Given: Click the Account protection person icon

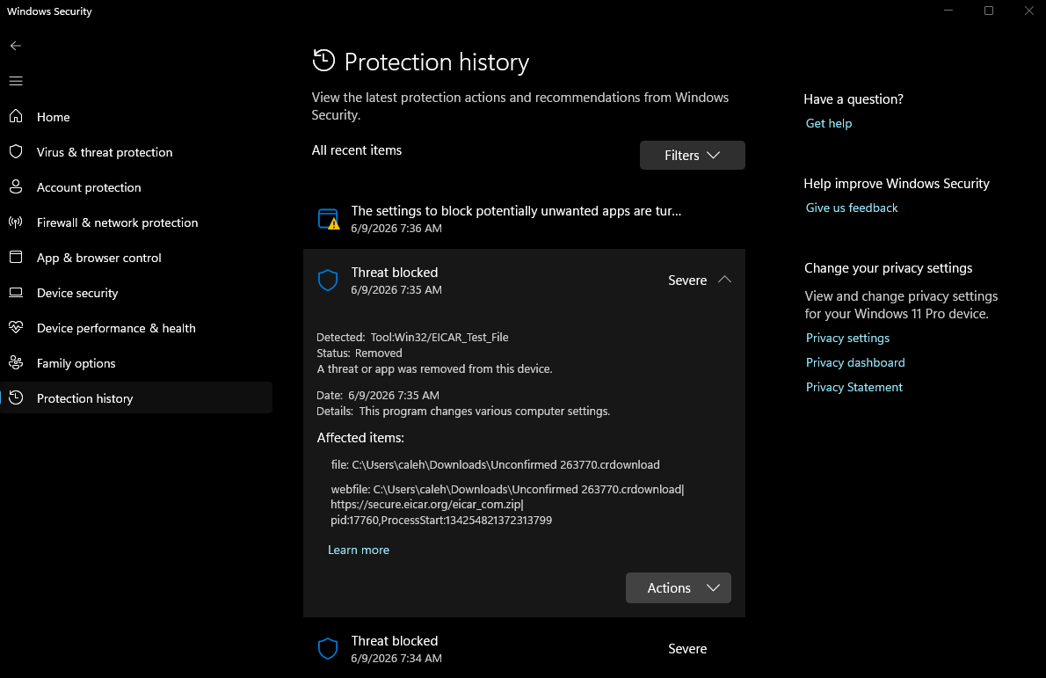Looking at the screenshot, I should coord(16,186).
